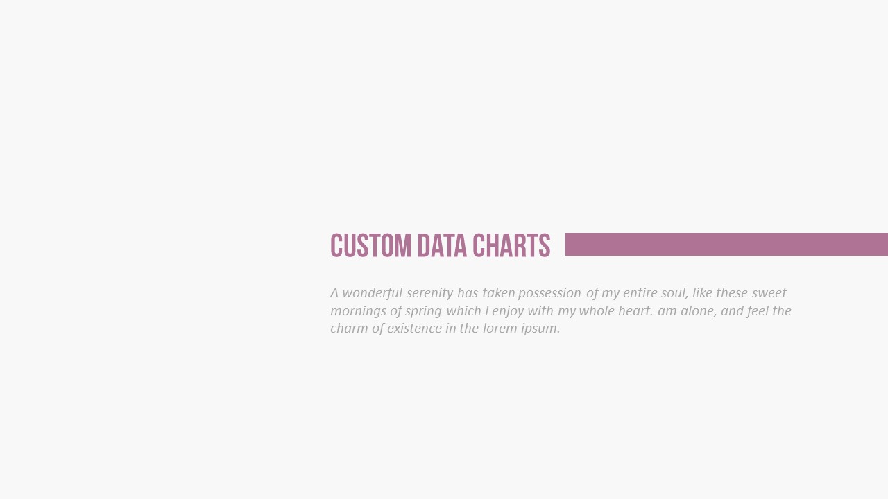The height and width of the screenshot is (499, 888).
Task: Click the word "enjoy" in the second line
Action: [x=508, y=311]
